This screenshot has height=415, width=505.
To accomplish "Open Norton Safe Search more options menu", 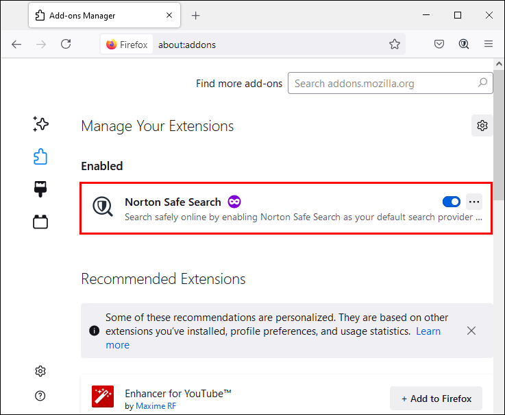I will 474,202.
